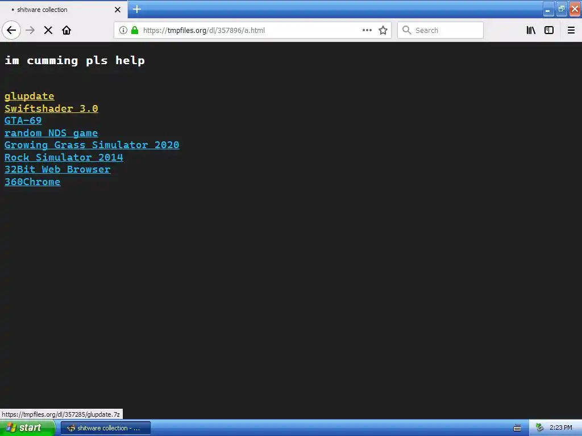Open the Swiftshader 3.0 link

(51, 108)
